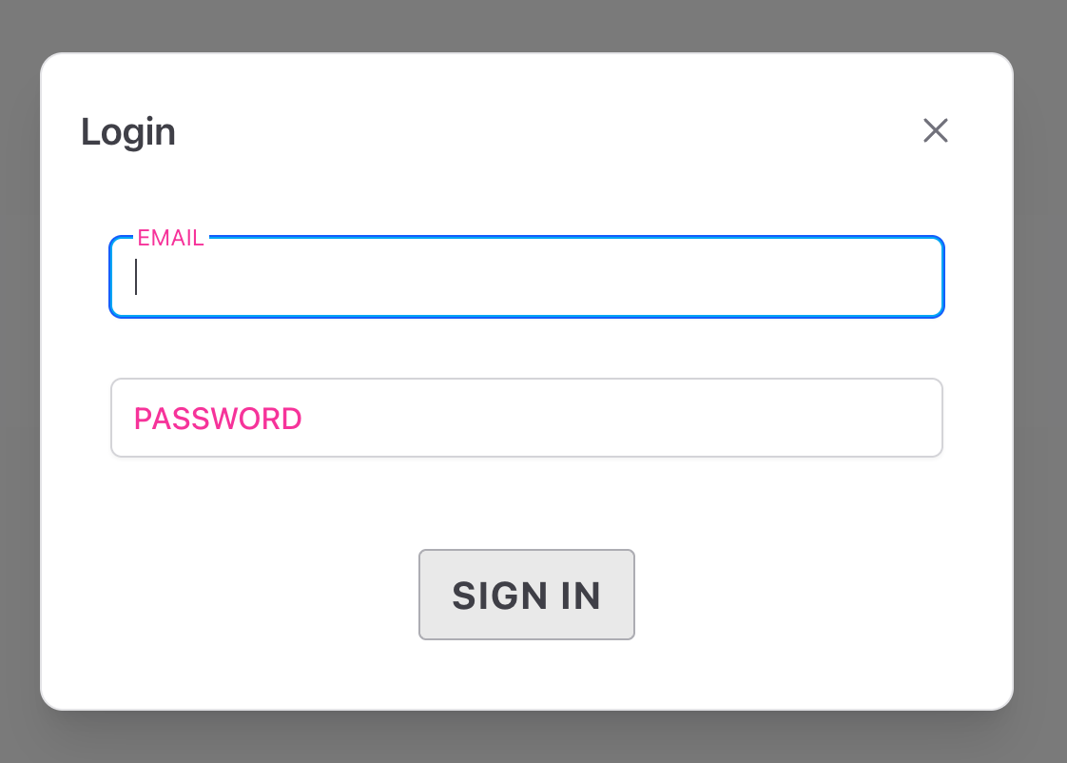Select the Login title text
This screenshot has width=1067, height=763.
click(x=128, y=131)
